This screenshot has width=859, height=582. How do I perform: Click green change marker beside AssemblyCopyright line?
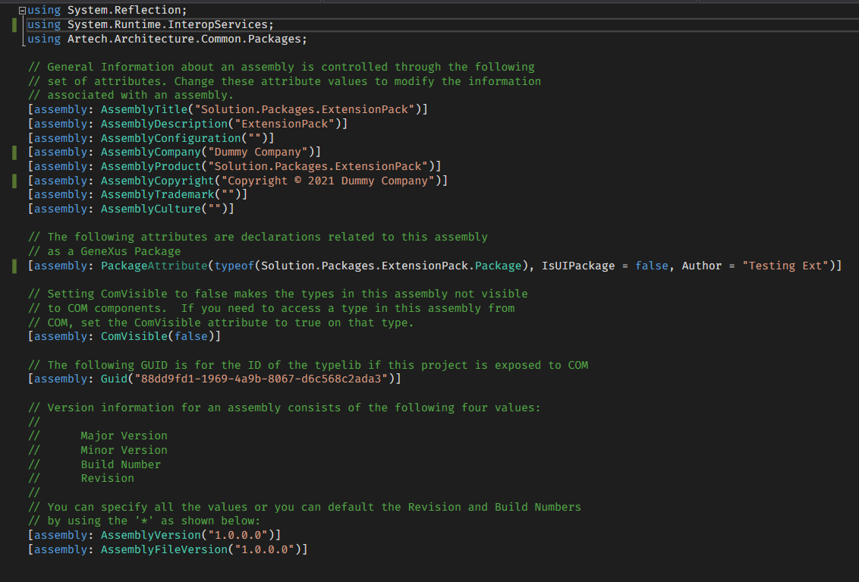(x=14, y=181)
